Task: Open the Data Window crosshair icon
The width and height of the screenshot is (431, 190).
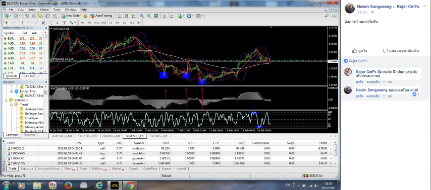Action: [34, 16]
